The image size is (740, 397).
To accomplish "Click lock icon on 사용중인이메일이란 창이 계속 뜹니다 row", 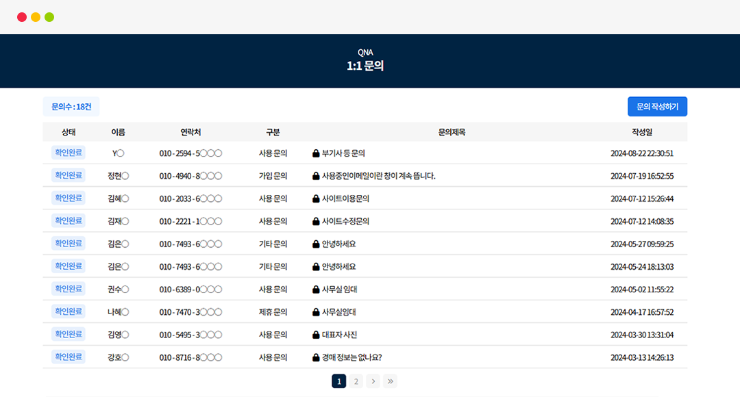I will coord(316,176).
